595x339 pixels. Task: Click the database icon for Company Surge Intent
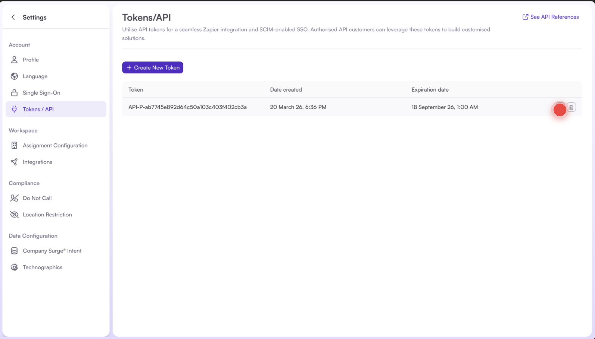pyautogui.click(x=14, y=251)
